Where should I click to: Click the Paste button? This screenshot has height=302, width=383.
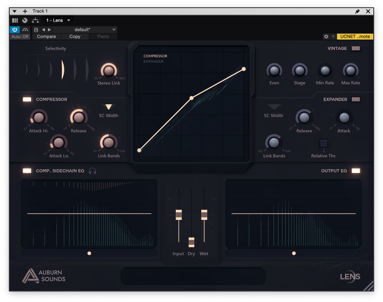pos(103,36)
